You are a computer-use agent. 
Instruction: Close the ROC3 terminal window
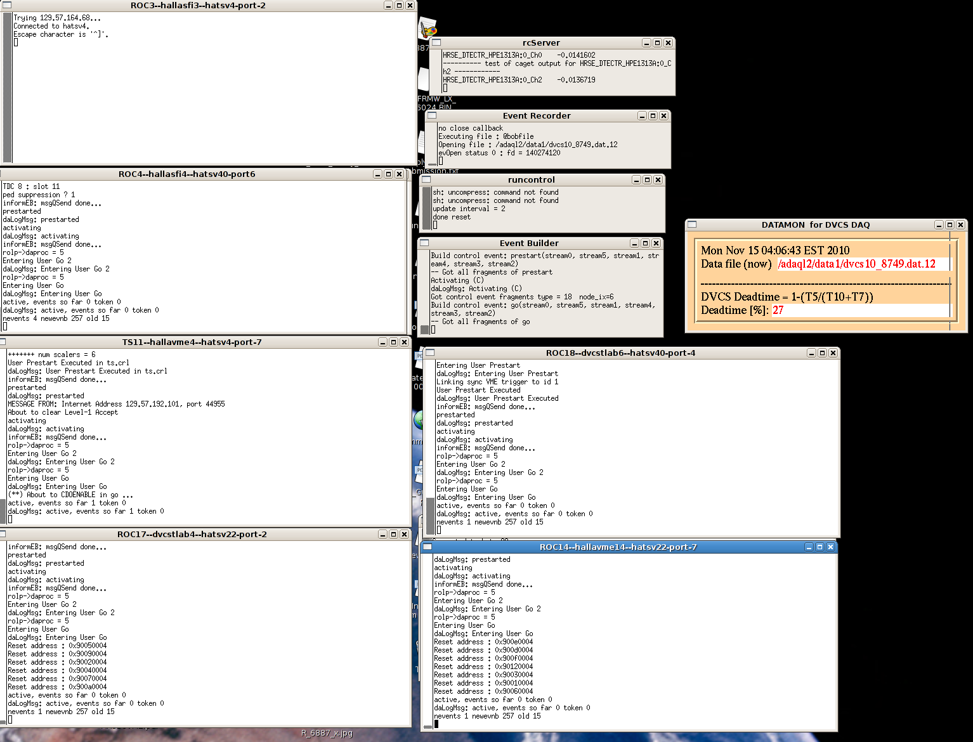(410, 5)
